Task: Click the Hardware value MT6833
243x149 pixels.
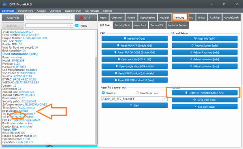Action: (x=21, y=67)
